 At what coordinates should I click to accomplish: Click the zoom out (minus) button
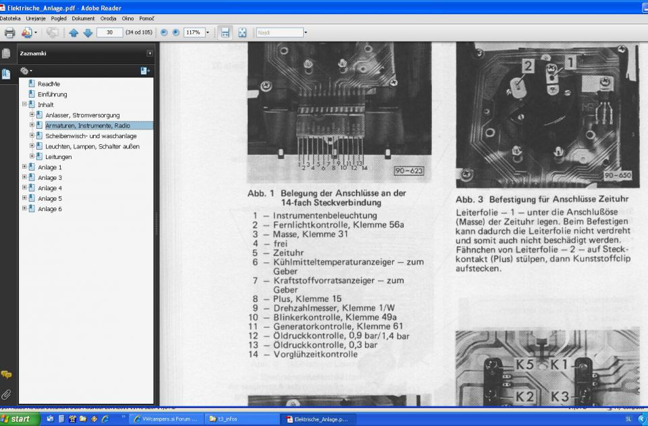pyautogui.click(x=164, y=32)
